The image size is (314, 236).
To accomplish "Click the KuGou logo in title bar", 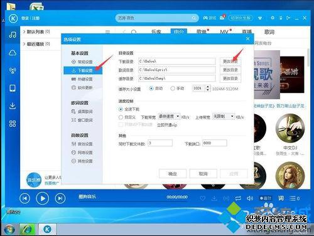I will [x=13, y=18].
